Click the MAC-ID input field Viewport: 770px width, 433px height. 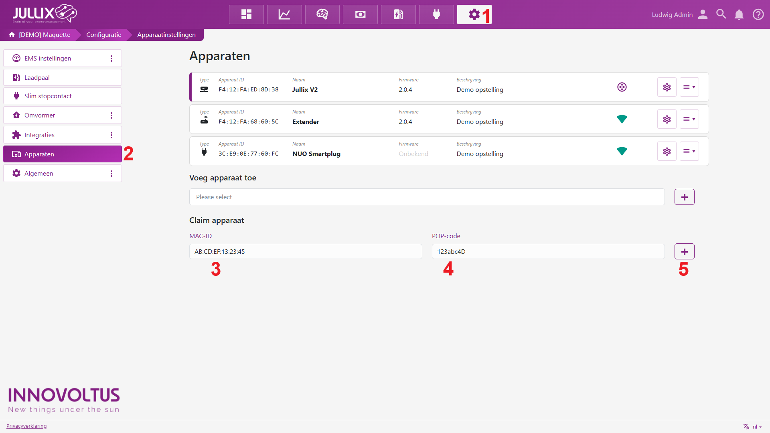coord(305,251)
